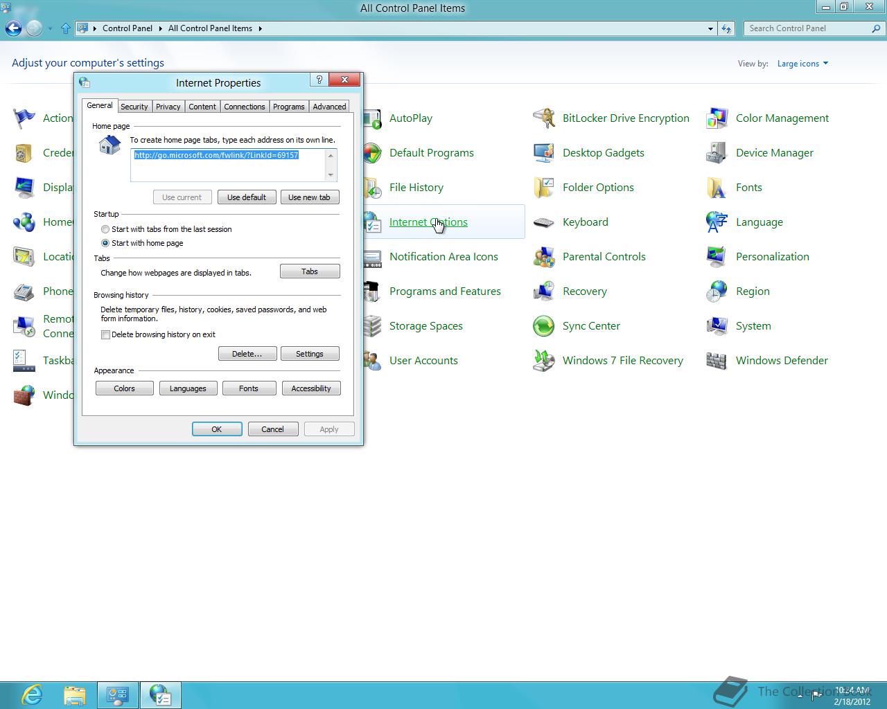Screen dimensions: 887x709
Task: Open the Folder Options icon
Action: tap(544, 188)
